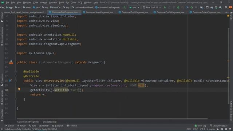Image resolution: width=233 pixels, height=131 pixels.
Task: Run the app with the green play button
Action: coord(165,7)
